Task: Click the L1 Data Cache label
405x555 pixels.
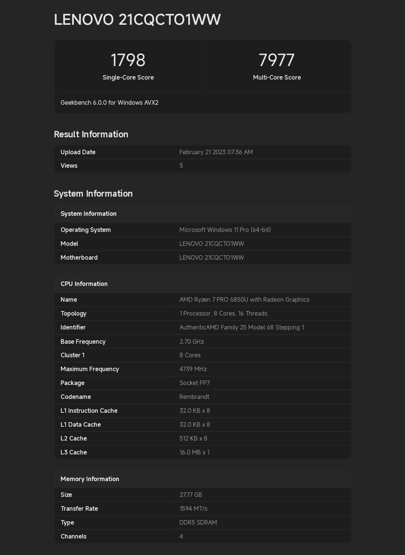Action: click(x=81, y=424)
